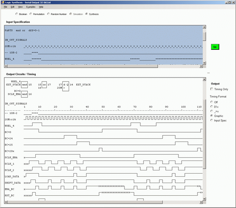Click the BC=0 signal label in timing

click(x=8, y=132)
